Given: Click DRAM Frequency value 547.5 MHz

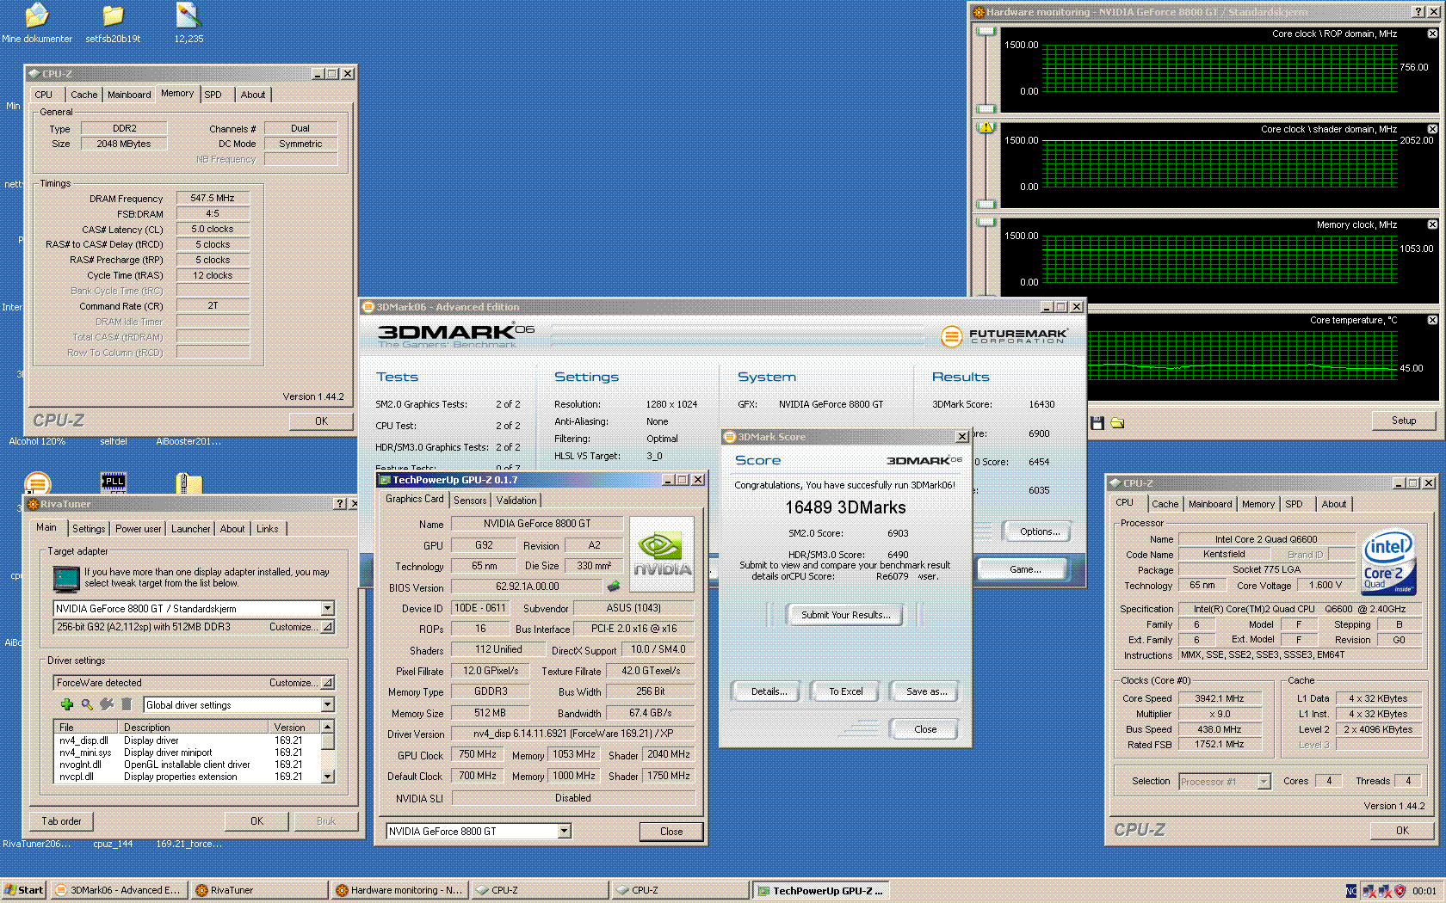Looking at the screenshot, I should pyautogui.click(x=213, y=198).
